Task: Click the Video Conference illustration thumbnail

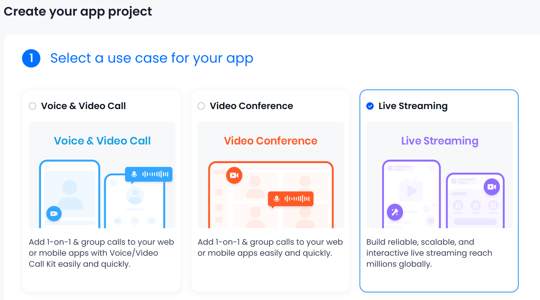Action: tap(271, 175)
